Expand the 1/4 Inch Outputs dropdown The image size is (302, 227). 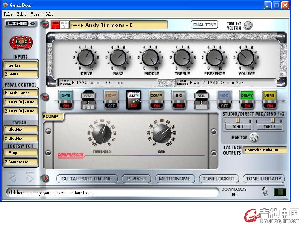[265, 150]
